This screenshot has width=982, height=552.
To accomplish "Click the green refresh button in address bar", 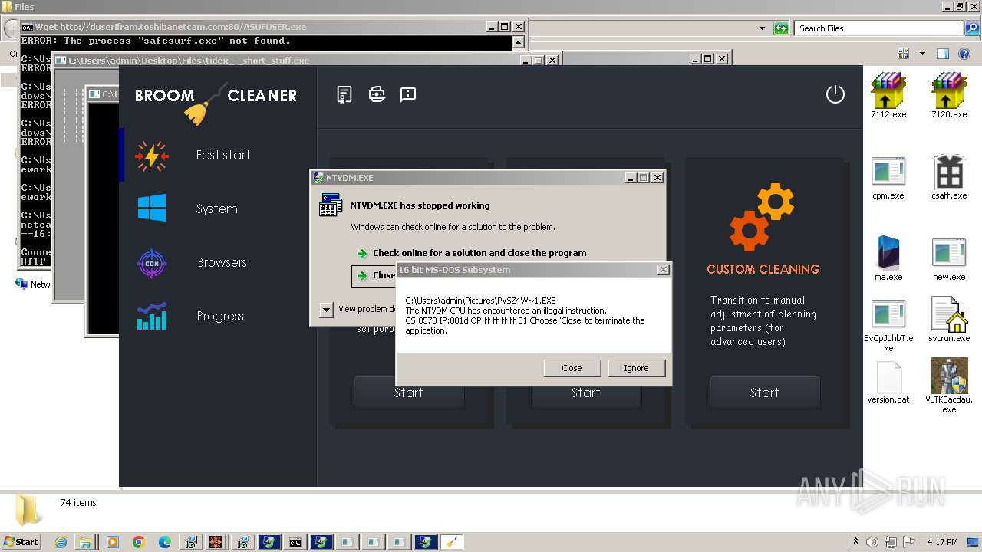I will [x=781, y=28].
